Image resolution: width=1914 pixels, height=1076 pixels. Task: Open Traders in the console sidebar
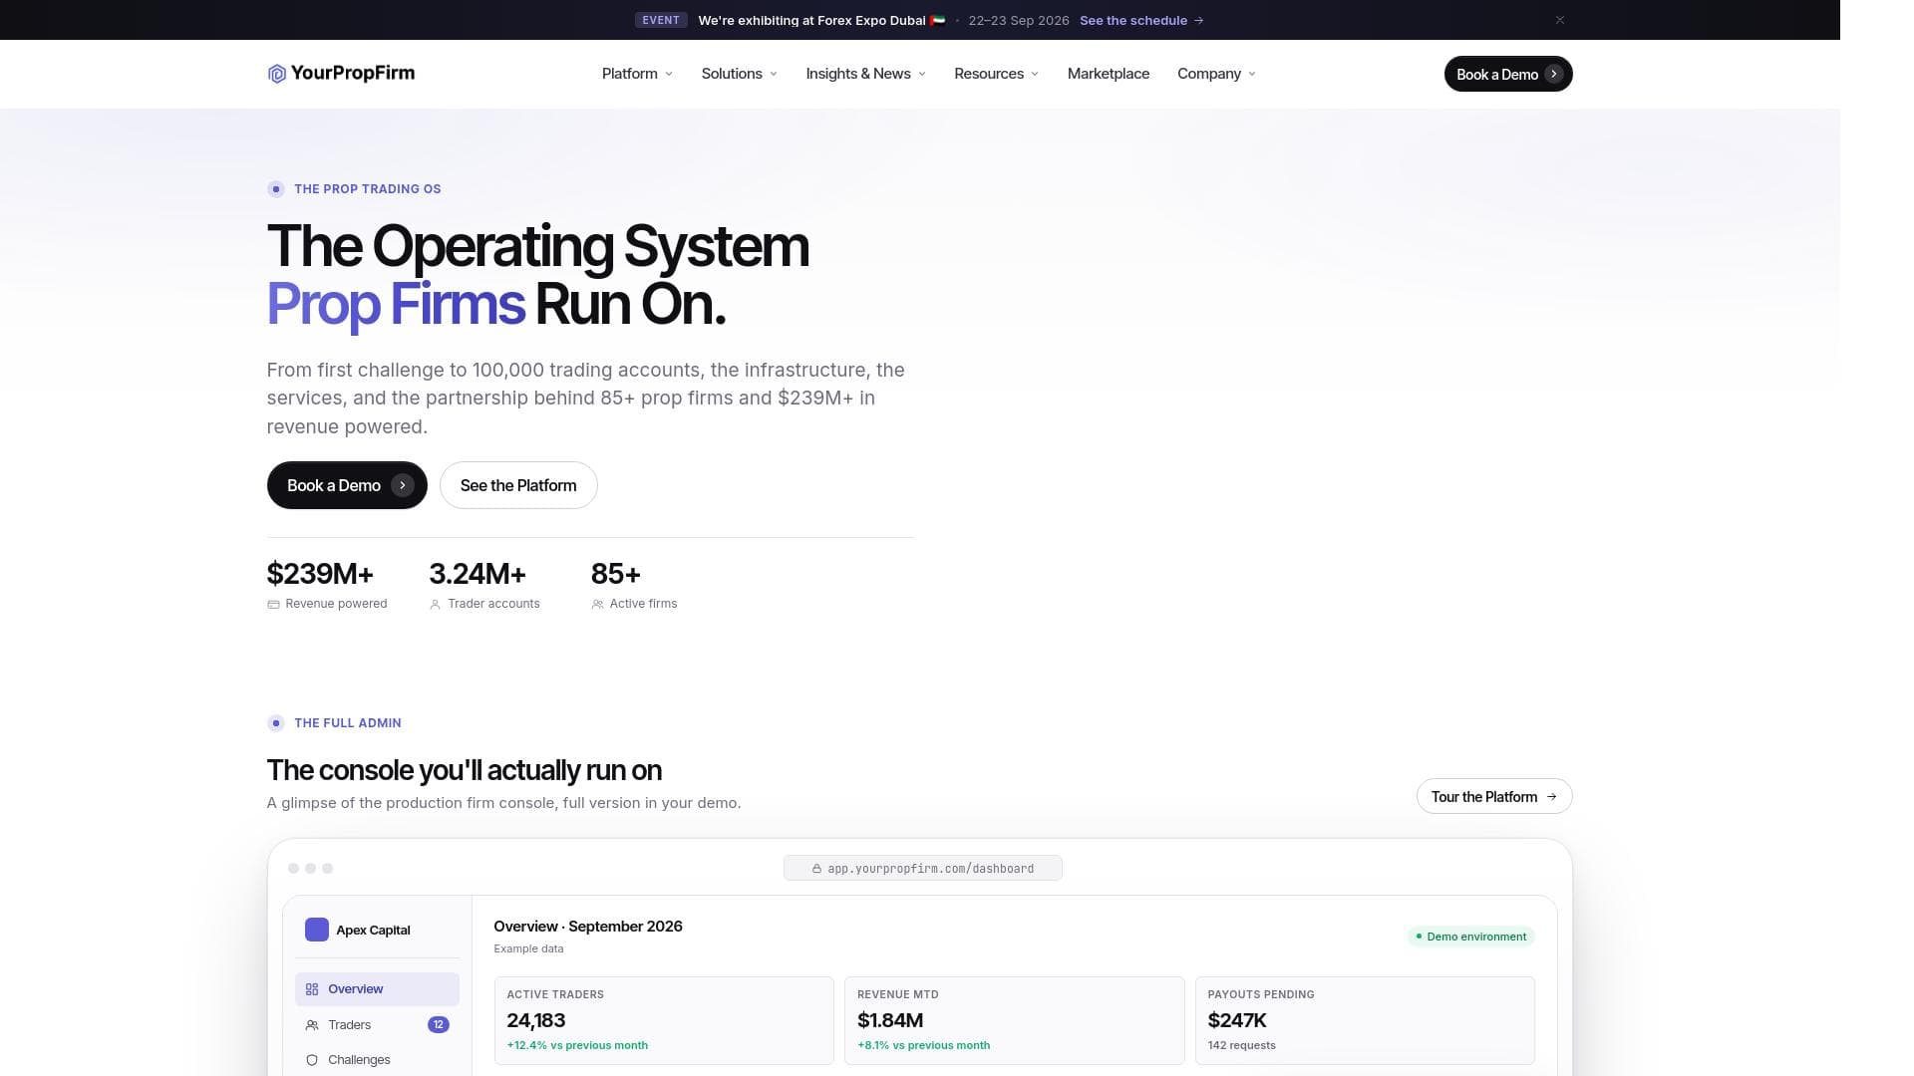coord(377,1024)
